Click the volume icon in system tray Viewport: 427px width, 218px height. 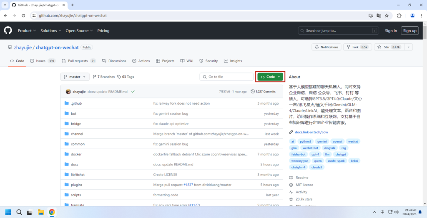[x=397, y=212]
